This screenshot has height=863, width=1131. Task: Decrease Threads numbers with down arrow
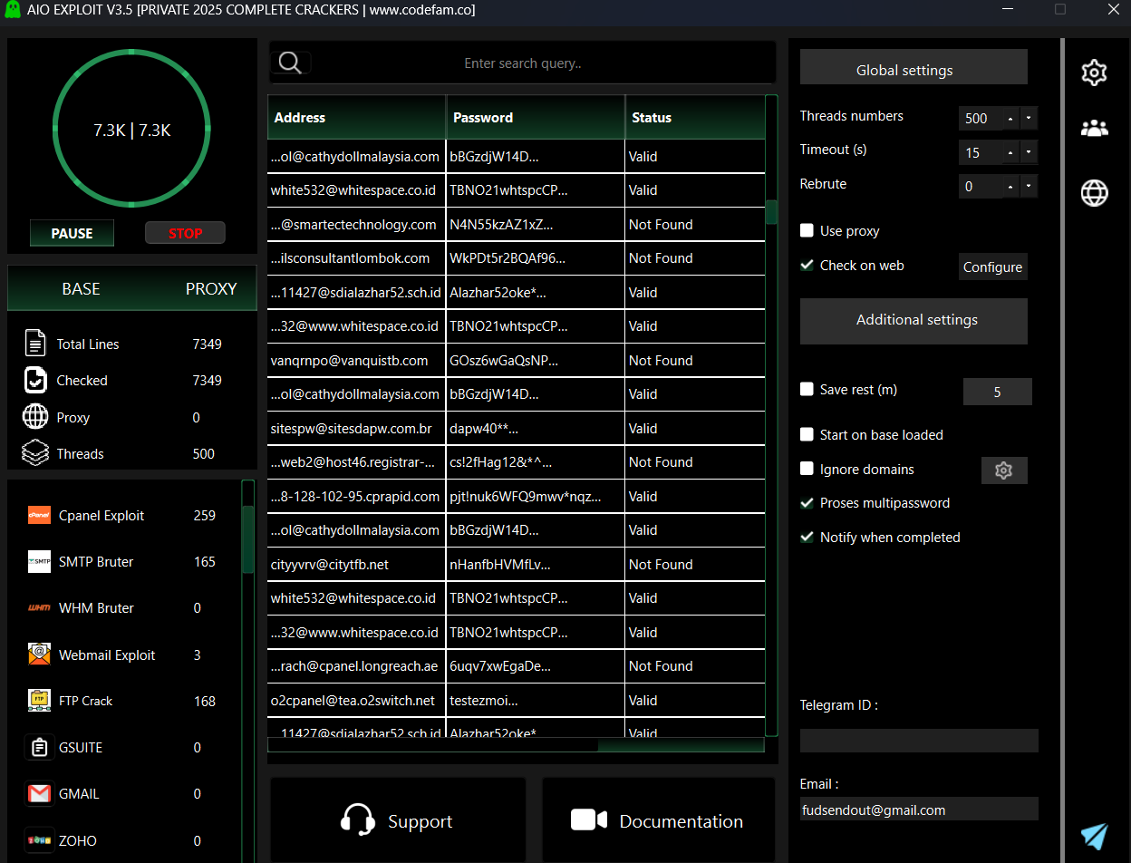(x=1029, y=118)
